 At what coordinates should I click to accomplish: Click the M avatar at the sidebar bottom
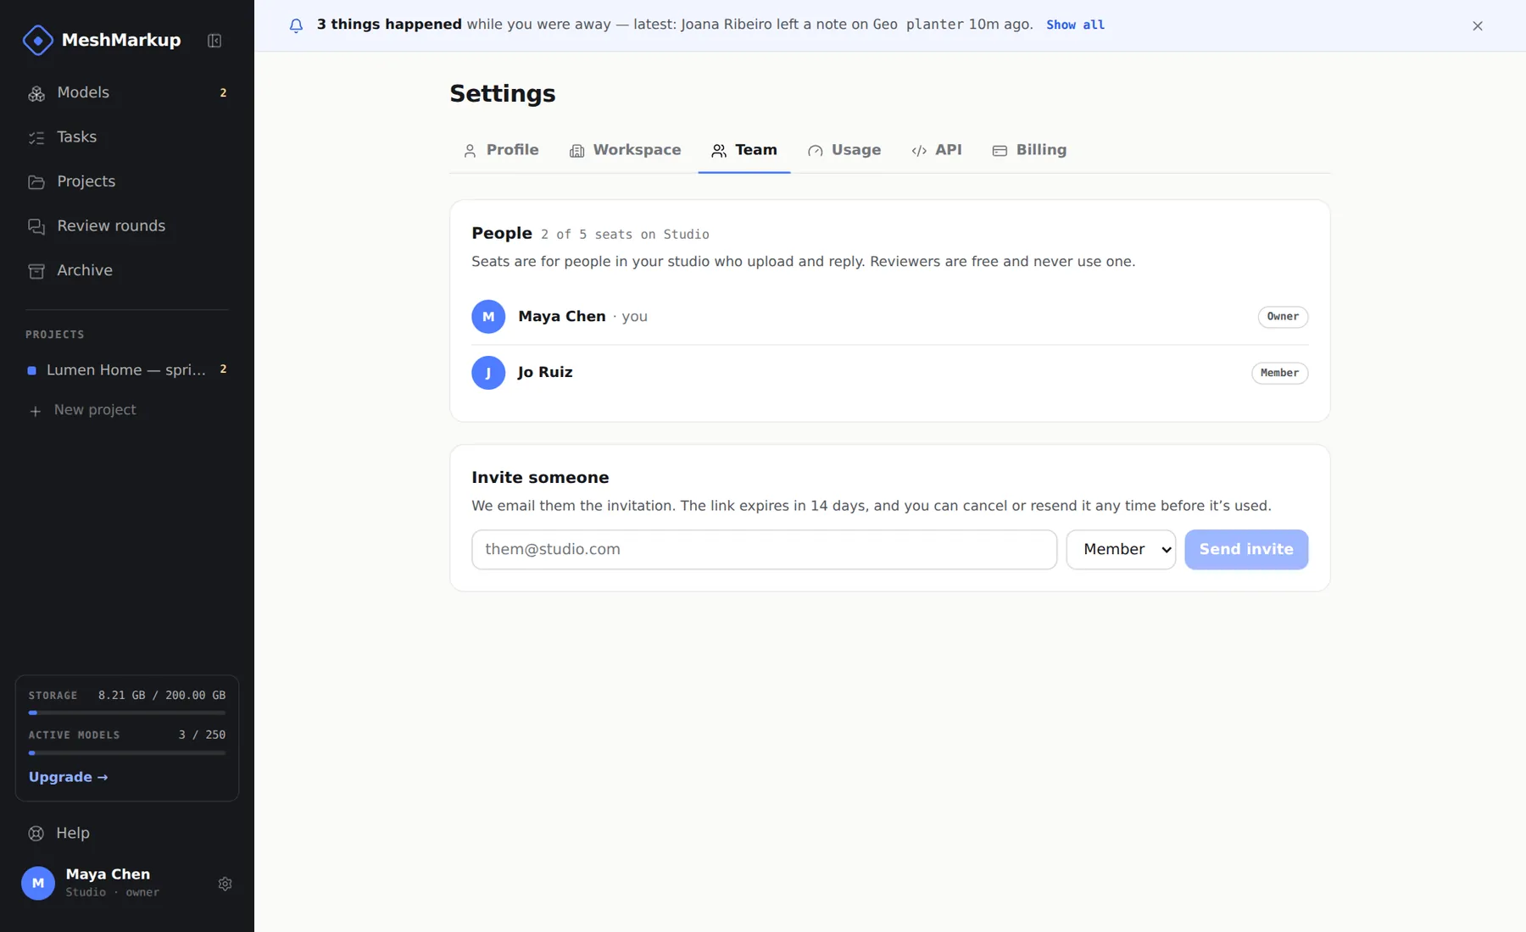(38, 883)
